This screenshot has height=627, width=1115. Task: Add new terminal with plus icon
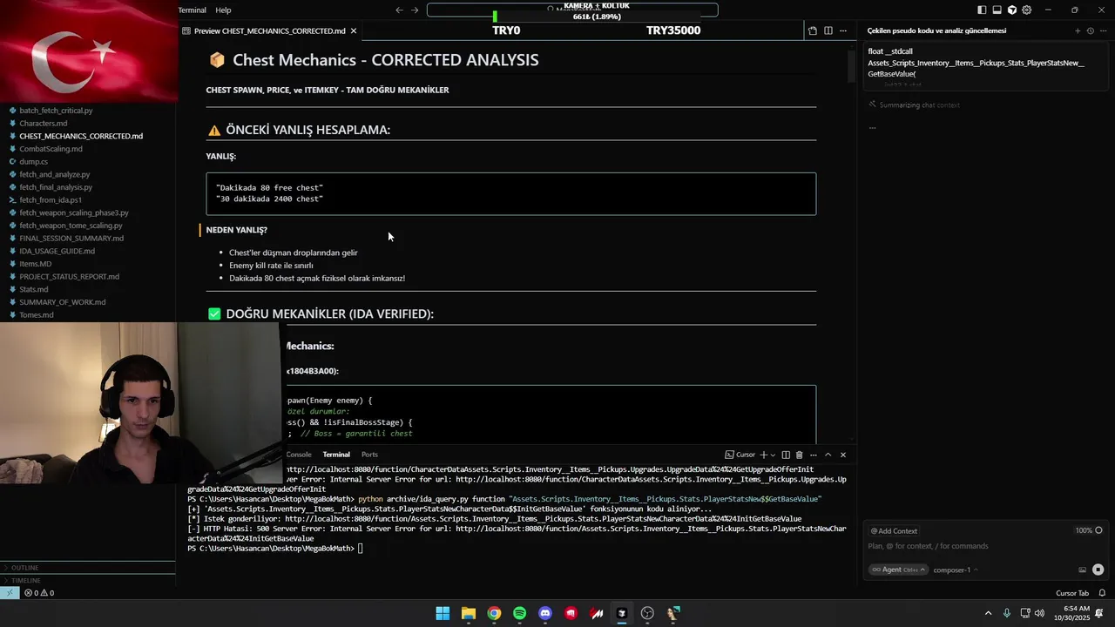763,455
